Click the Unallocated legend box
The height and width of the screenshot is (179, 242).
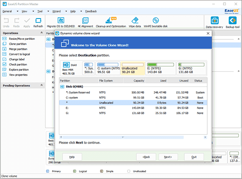click(x=129, y=171)
